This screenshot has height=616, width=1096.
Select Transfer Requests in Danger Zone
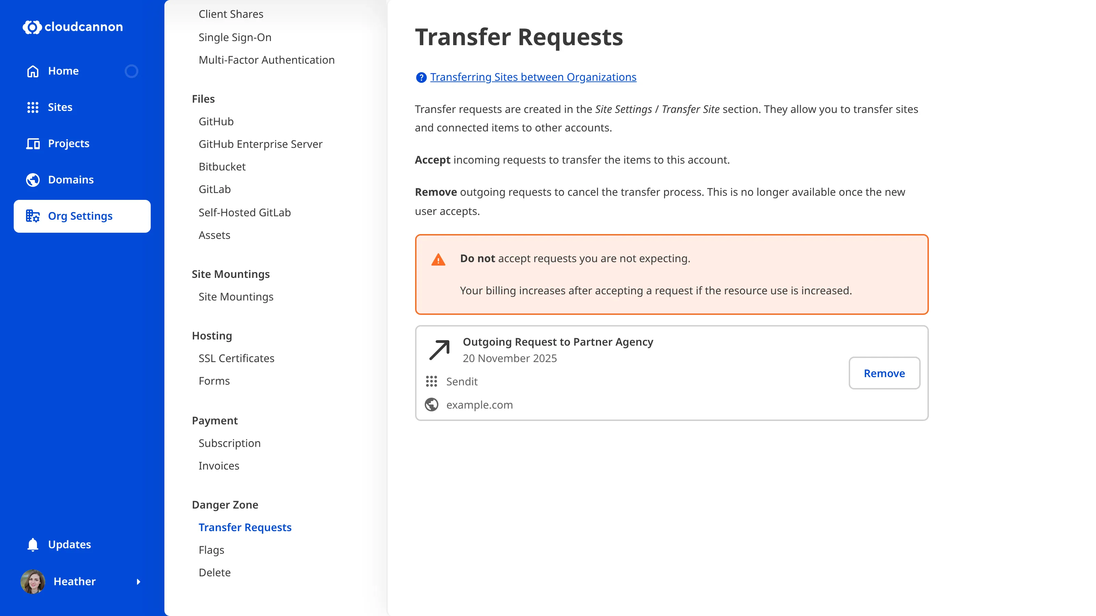click(x=245, y=527)
